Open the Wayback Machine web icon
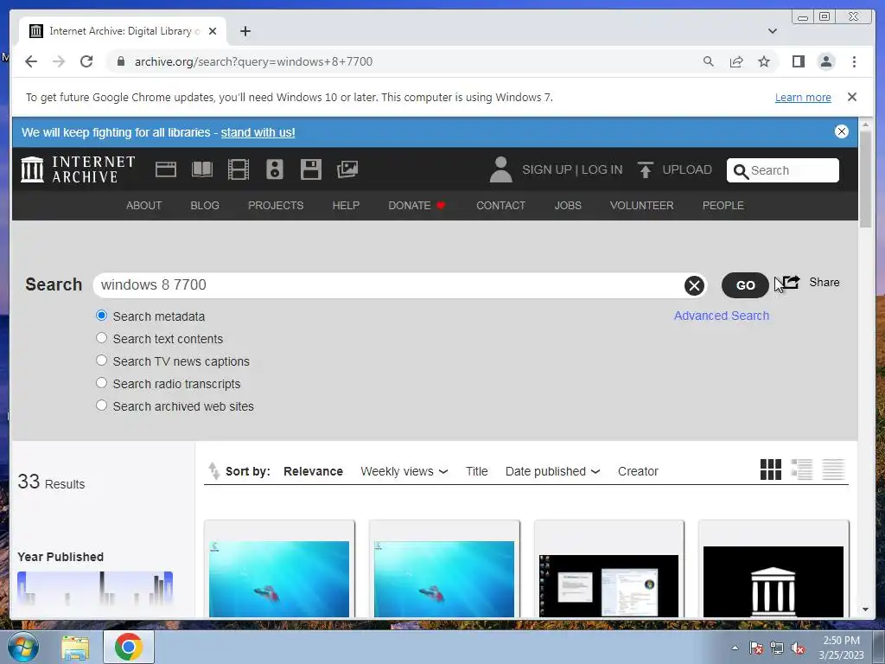 pyautogui.click(x=165, y=169)
